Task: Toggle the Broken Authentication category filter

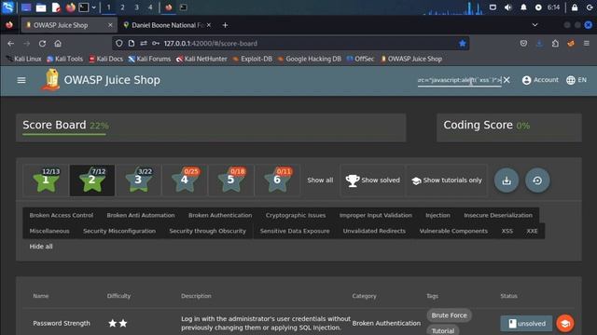Action: click(x=220, y=215)
